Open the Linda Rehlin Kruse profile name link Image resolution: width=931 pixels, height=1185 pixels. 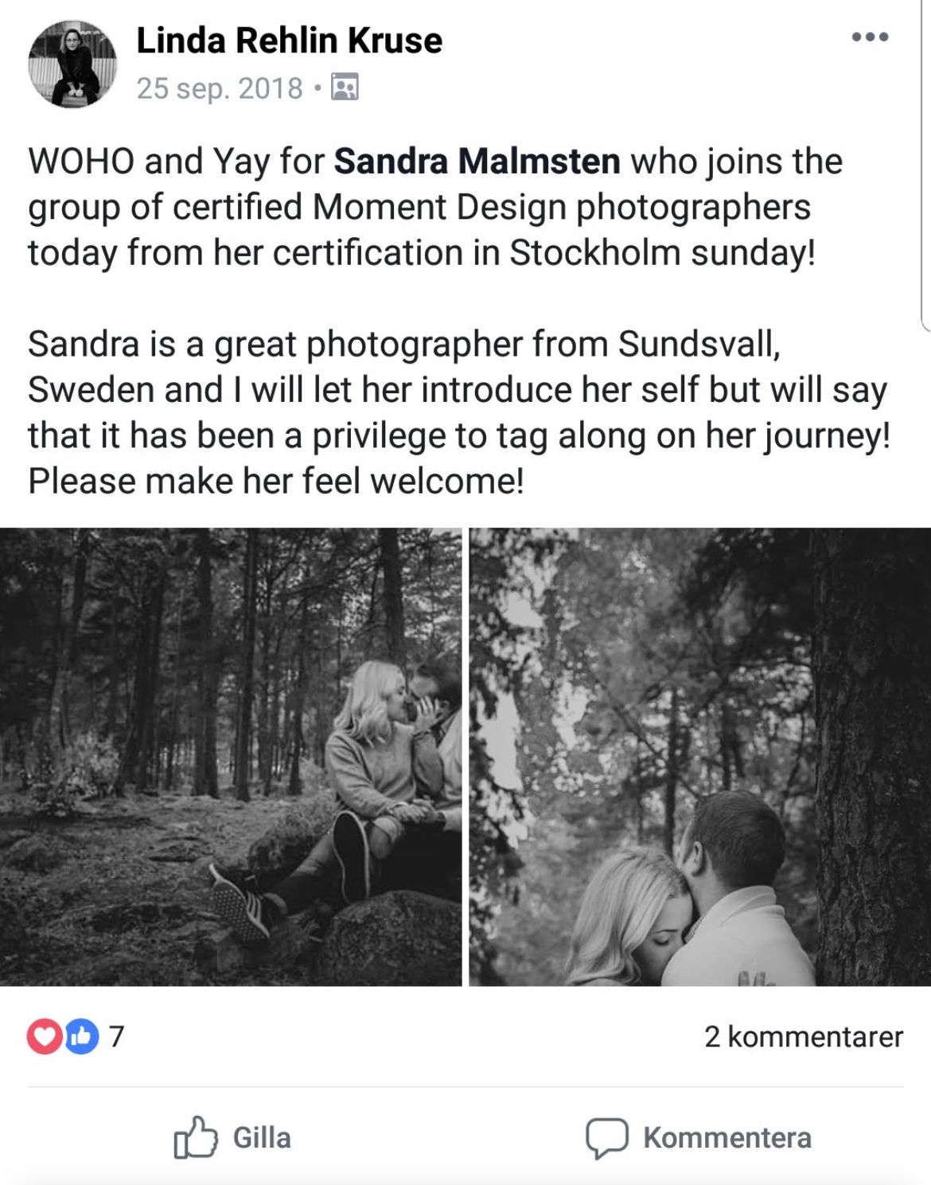coord(289,41)
